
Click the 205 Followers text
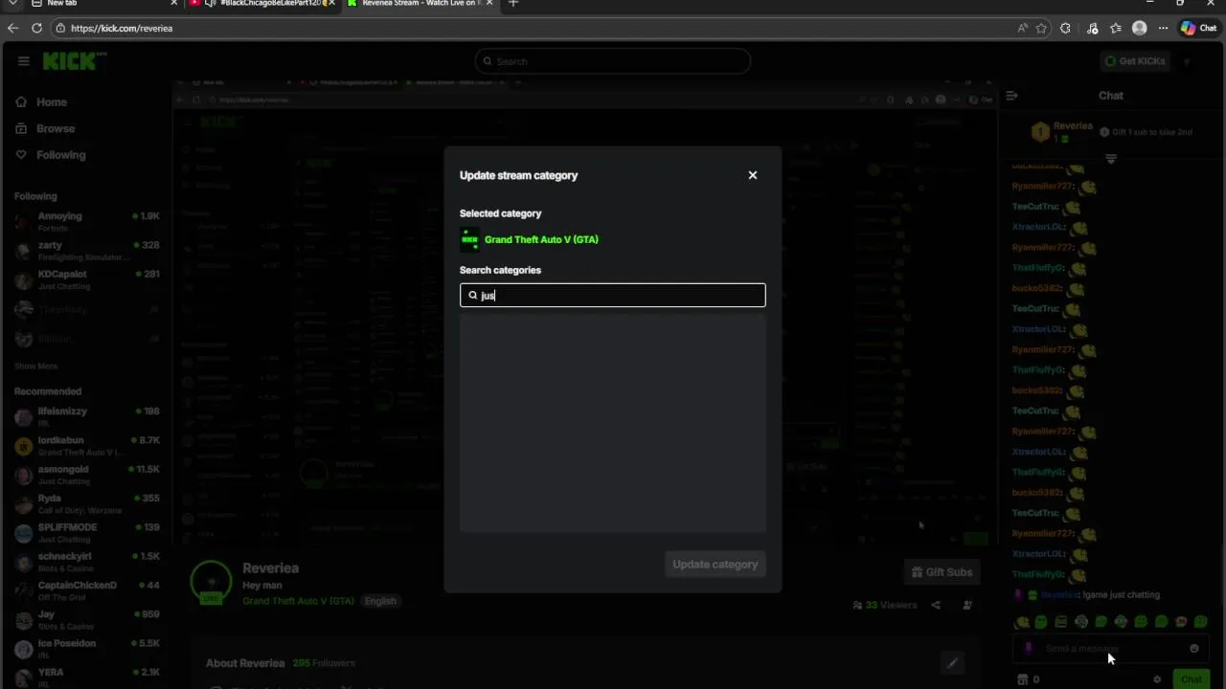pos(324,663)
